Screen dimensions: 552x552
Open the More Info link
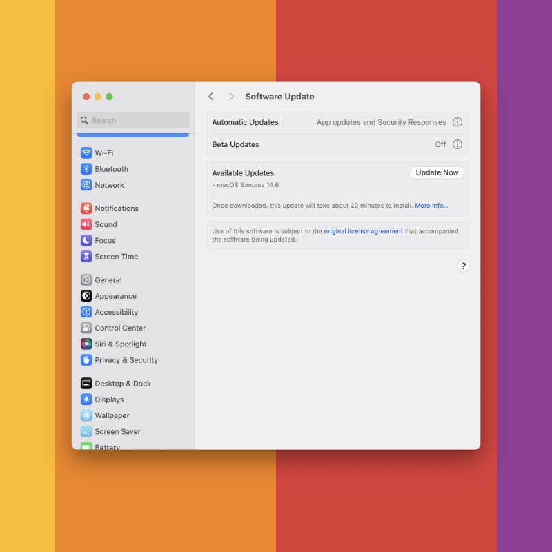(x=431, y=206)
